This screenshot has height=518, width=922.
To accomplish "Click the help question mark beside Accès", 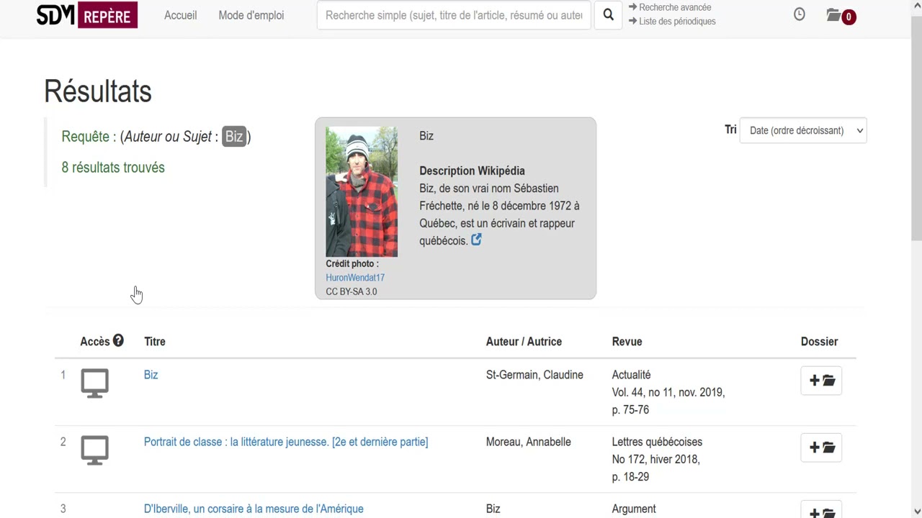I will tap(118, 341).
